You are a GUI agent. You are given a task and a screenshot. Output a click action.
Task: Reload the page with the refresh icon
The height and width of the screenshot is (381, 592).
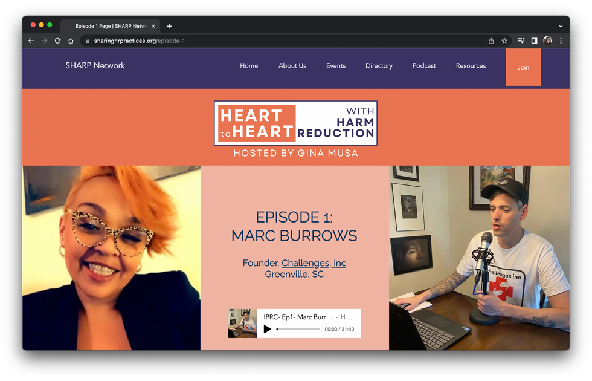tap(57, 41)
